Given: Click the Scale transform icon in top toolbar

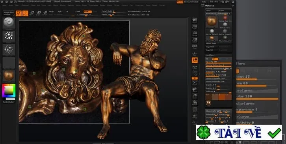Looking at the screenshot, I should tap(38, 13).
